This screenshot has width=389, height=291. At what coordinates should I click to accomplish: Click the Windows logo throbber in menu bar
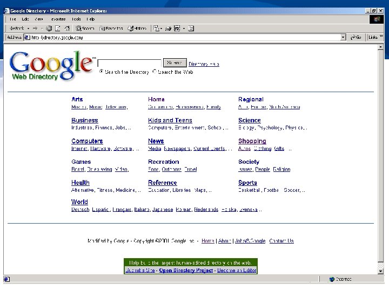pyautogui.click(x=377, y=19)
